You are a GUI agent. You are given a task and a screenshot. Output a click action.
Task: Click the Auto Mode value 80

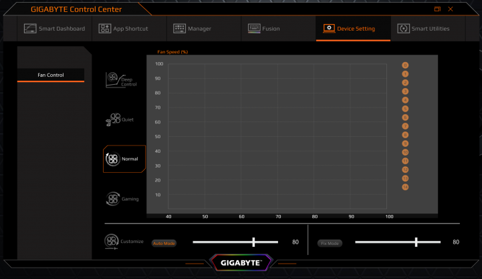pyautogui.click(x=295, y=242)
